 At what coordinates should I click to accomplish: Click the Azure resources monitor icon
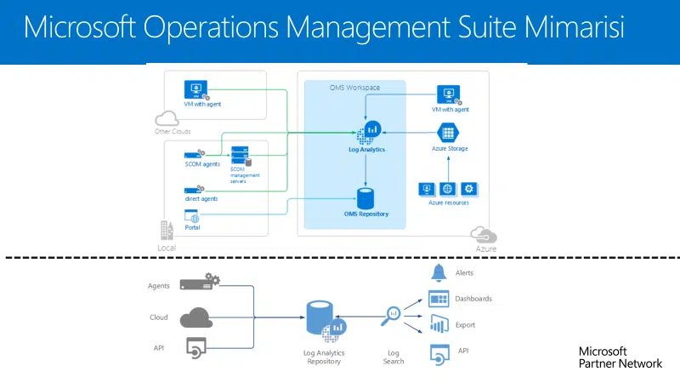tap(427, 189)
